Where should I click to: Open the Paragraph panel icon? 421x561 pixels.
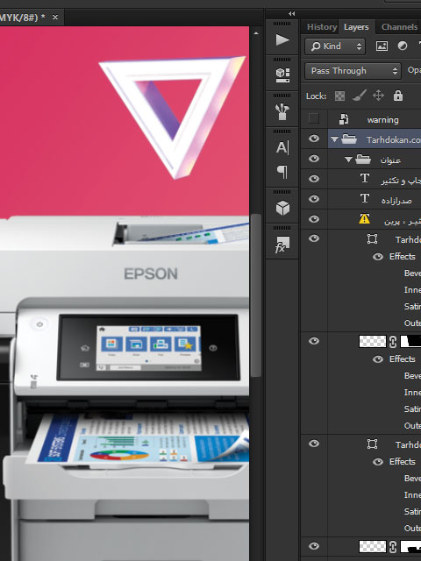(x=282, y=172)
